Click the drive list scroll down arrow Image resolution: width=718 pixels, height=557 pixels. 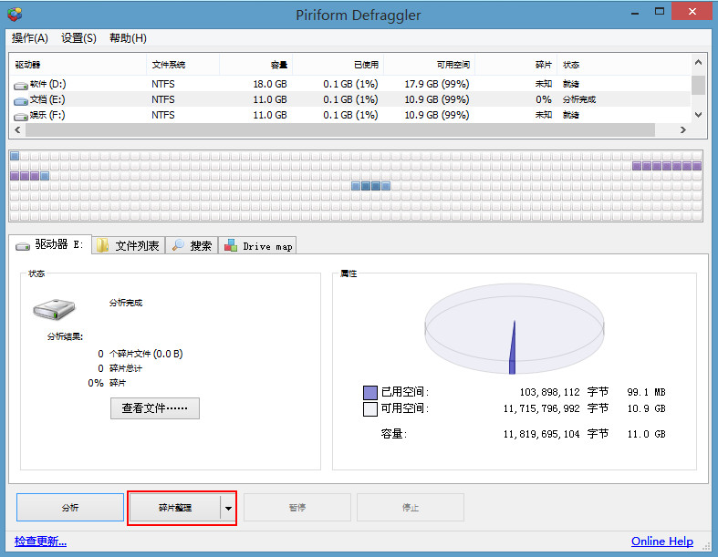tap(698, 115)
